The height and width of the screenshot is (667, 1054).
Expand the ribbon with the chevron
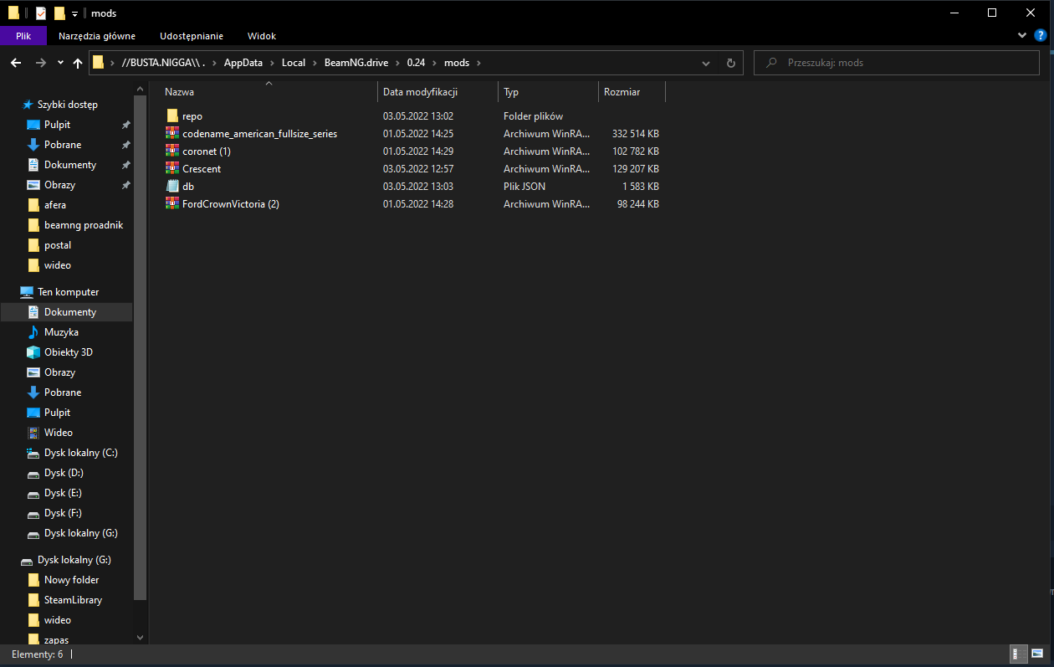click(1022, 36)
